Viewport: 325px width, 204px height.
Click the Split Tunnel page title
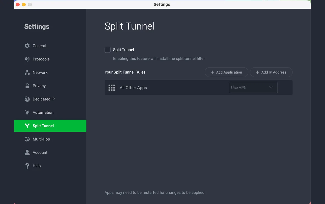(x=129, y=26)
